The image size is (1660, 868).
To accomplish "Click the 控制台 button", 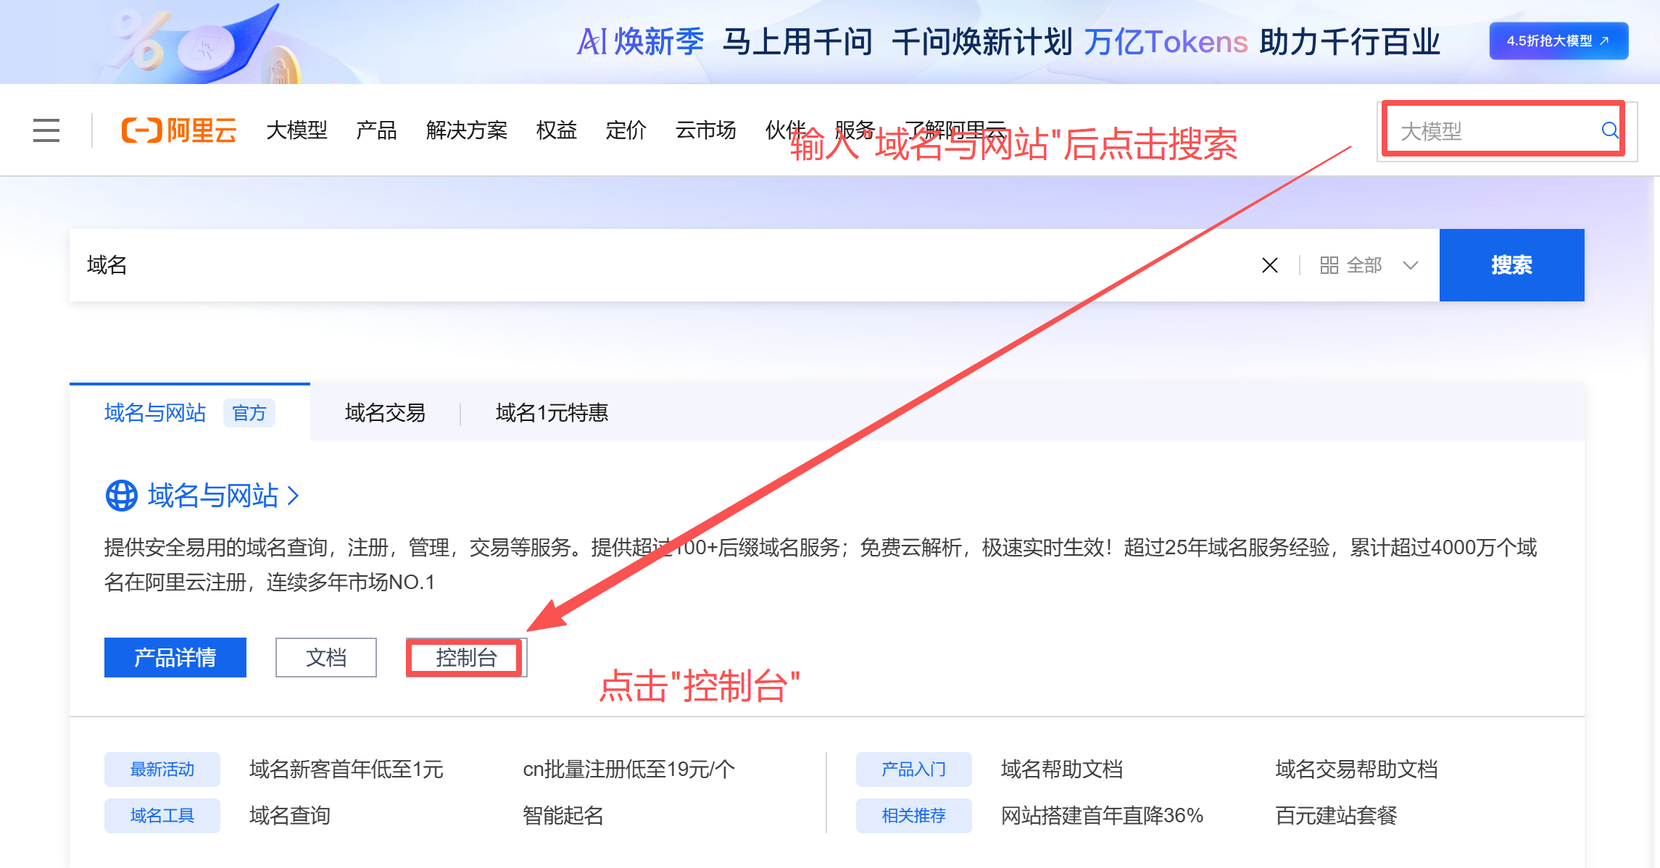I will pyautogui.click(x=466, y=658).
